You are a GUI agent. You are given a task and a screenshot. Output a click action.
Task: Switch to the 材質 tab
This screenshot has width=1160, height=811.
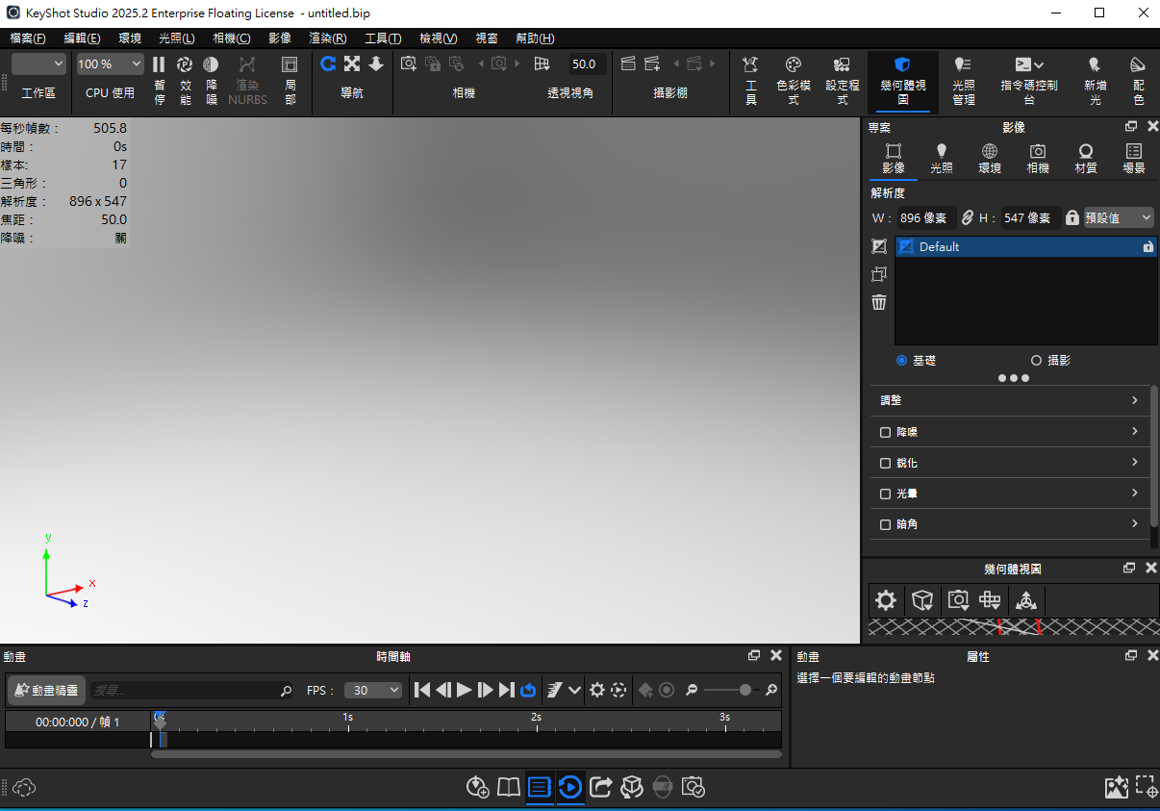[x=1085, y=159]
